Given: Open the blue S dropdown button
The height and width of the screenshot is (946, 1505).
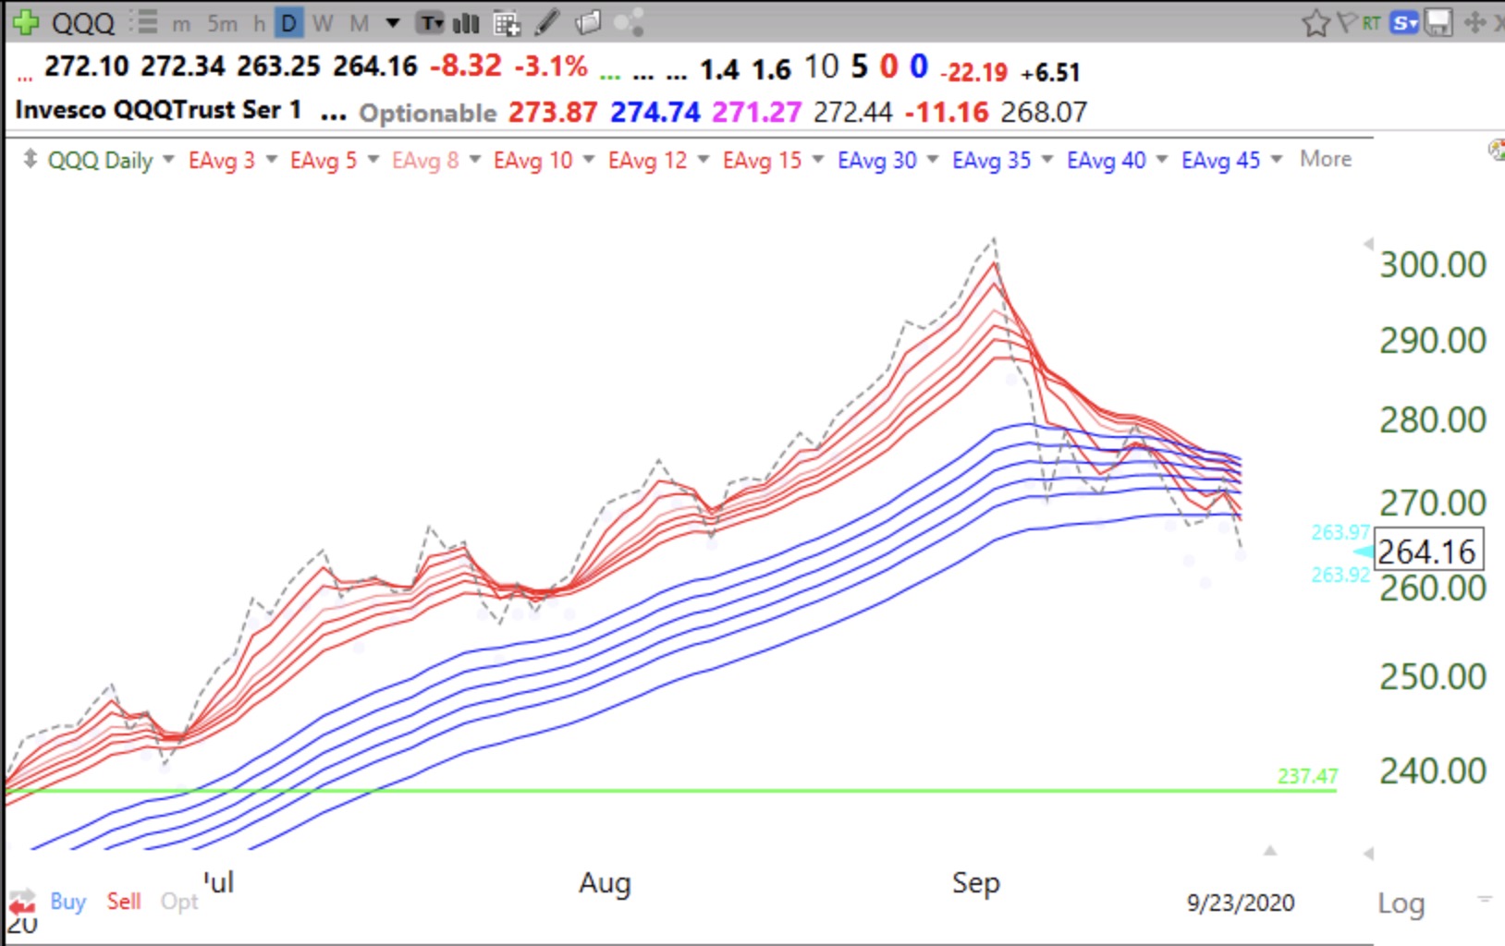Looking at the screenshot, I should [x=1405, y=22].
